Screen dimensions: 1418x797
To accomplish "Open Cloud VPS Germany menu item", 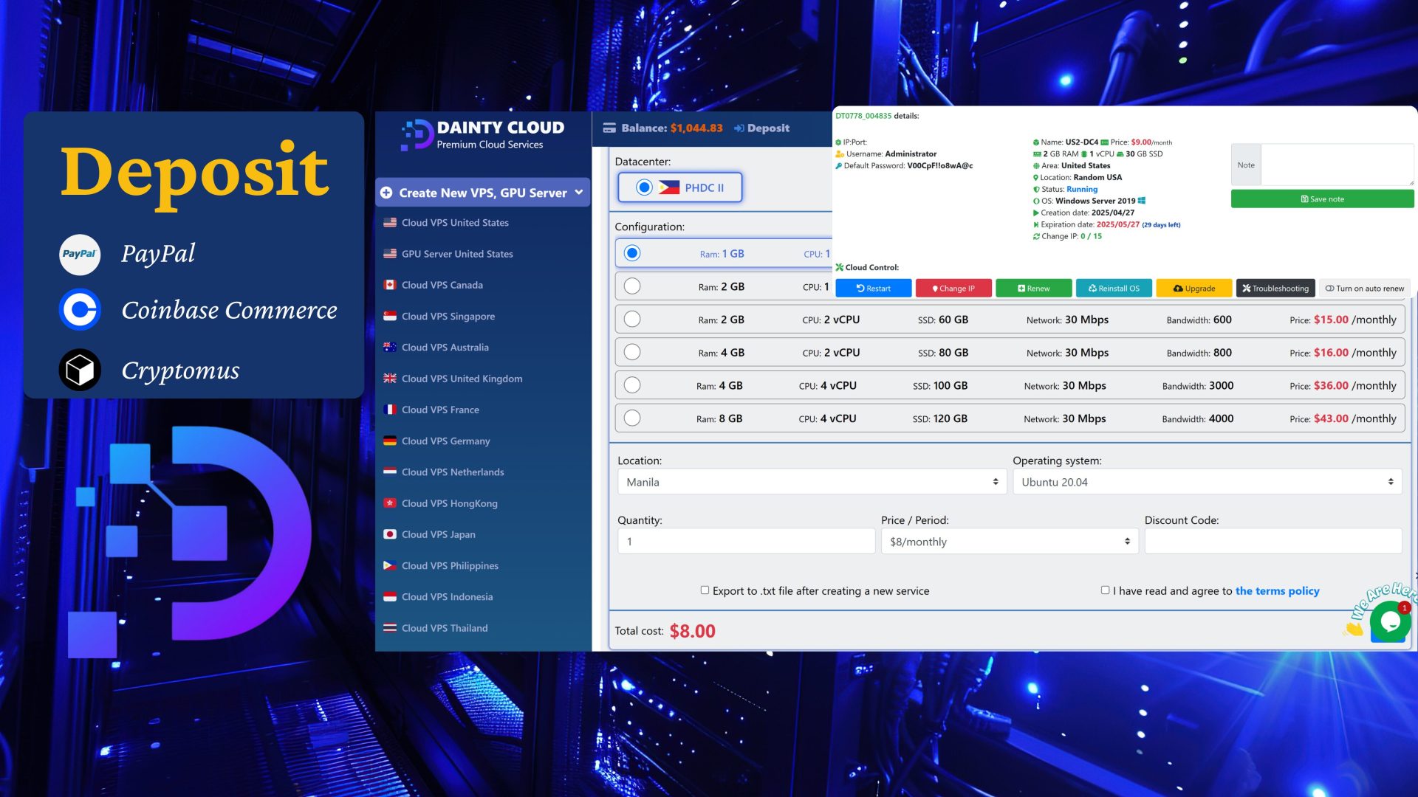I will click(445, 441).
